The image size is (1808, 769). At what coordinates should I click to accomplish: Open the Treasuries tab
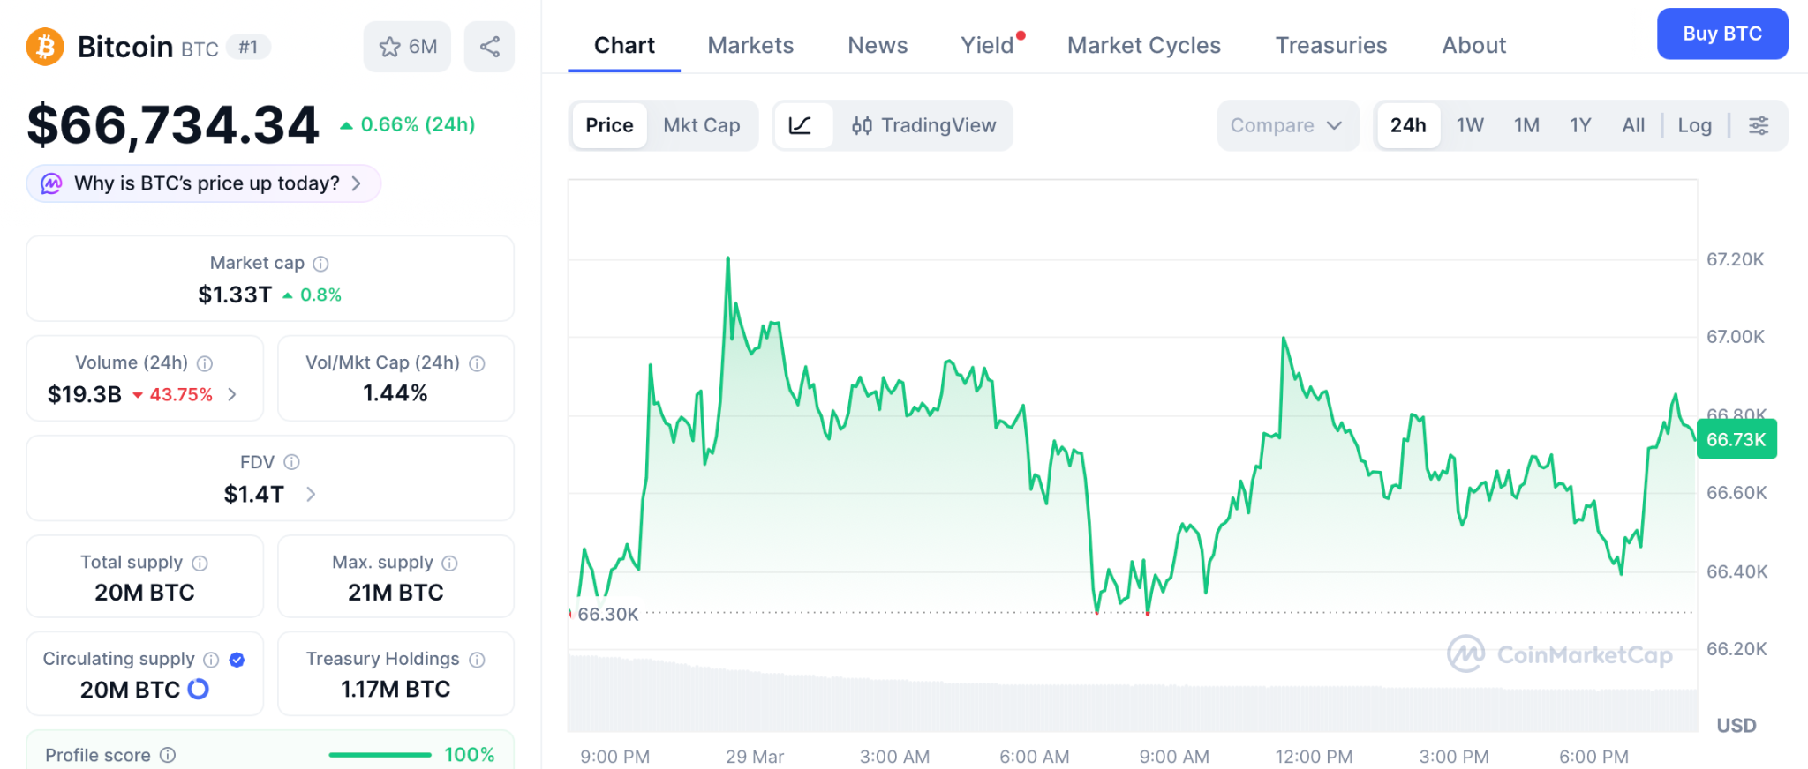(x=1330, y=45)
